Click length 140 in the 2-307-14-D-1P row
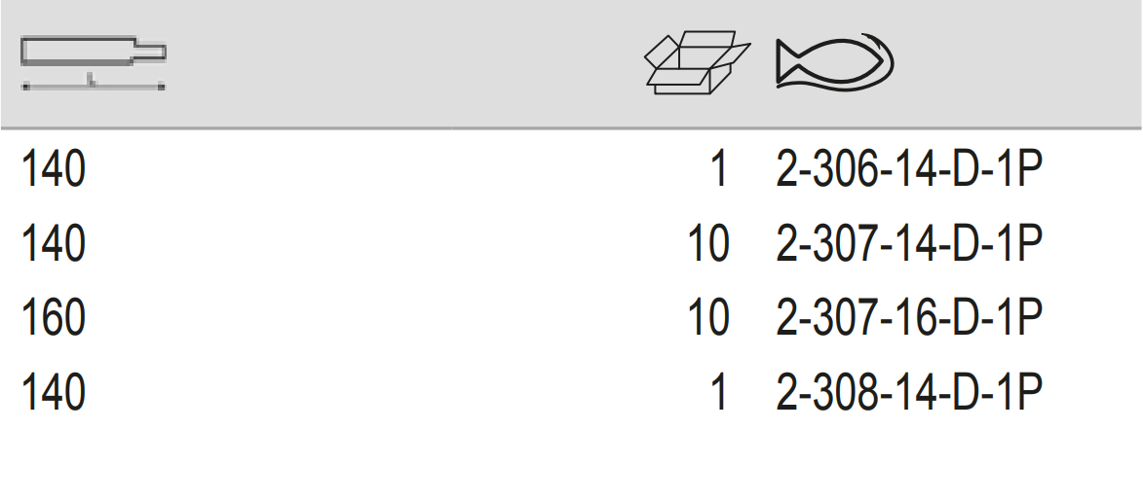This screenshot has width=1143, height=502. tap(54, 243)
